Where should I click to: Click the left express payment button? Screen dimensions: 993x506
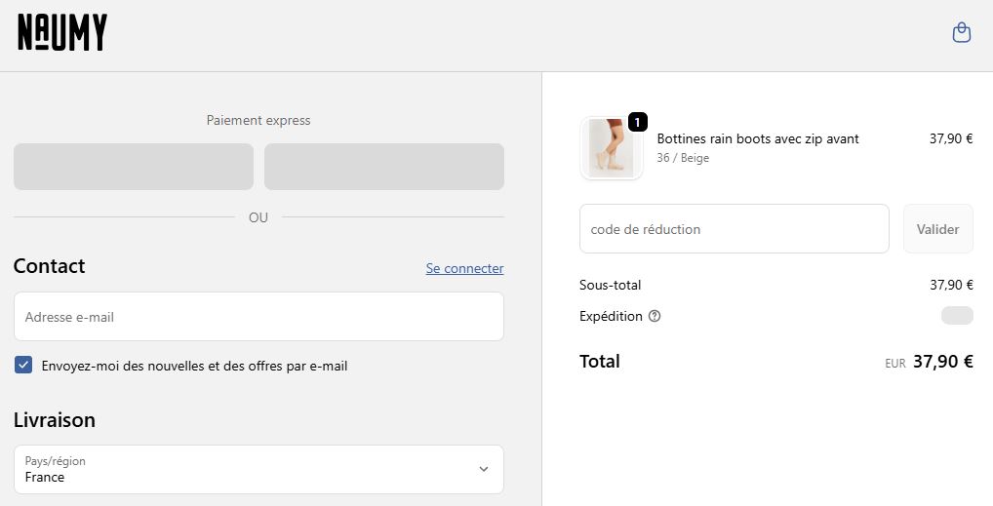134,167
